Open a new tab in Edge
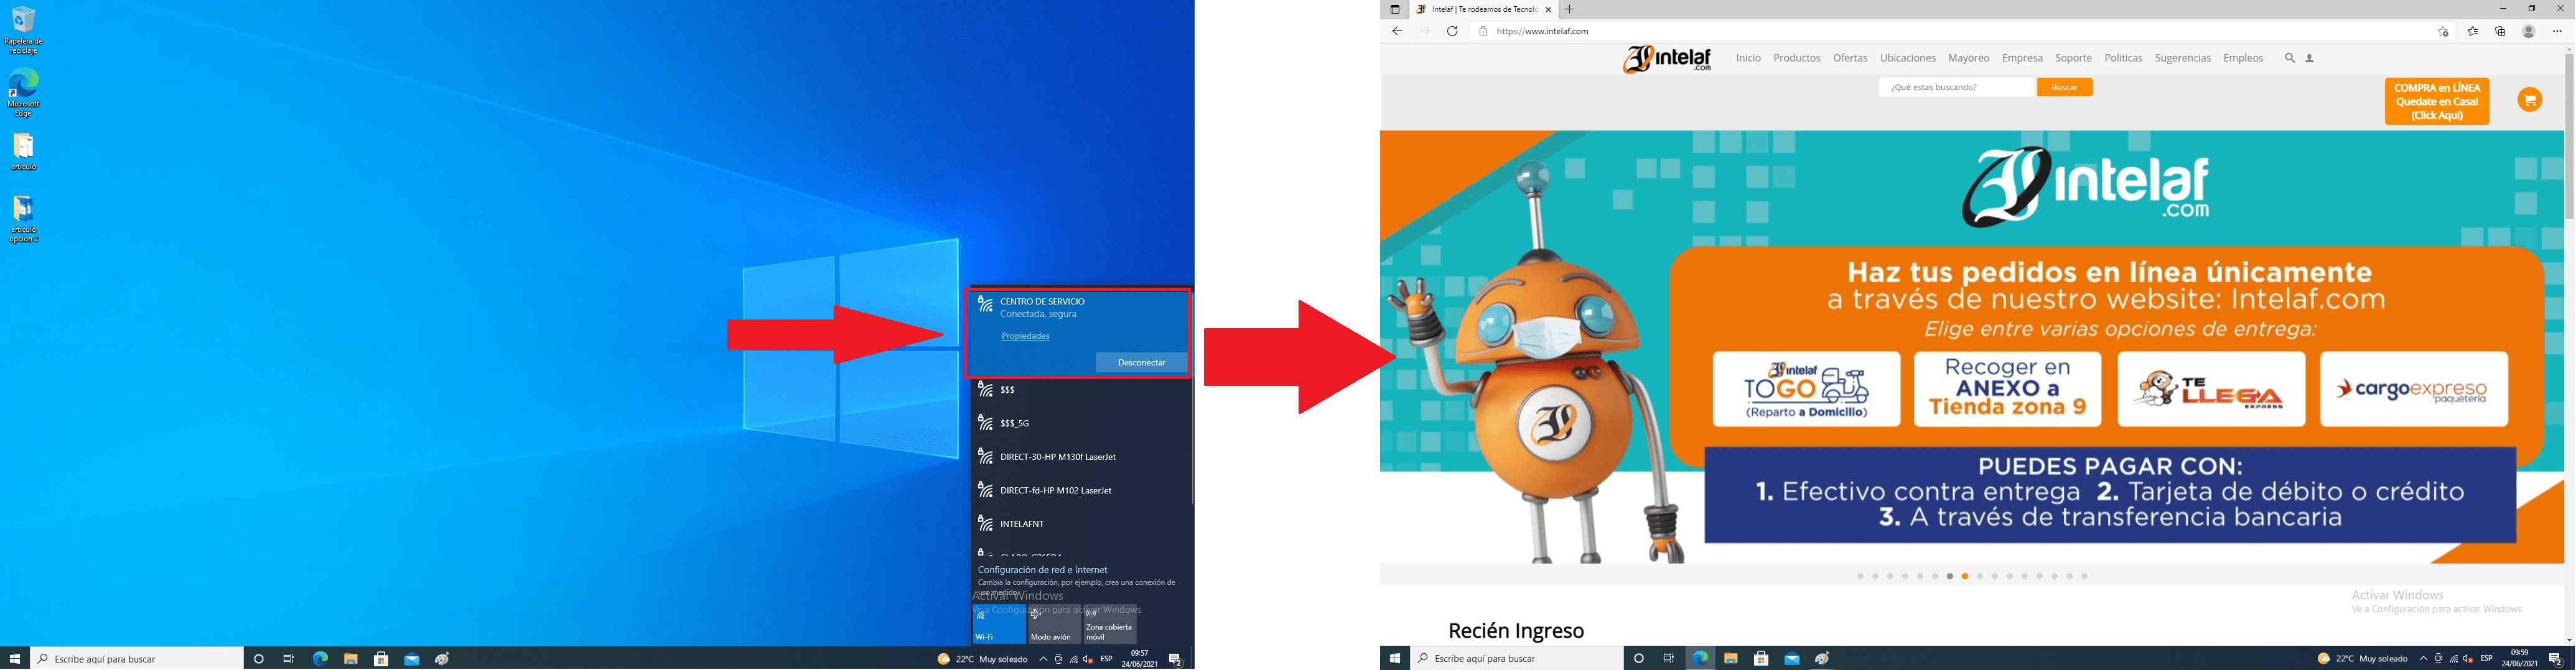Viewport: 2576px width, 670px height. point(1569,10)
